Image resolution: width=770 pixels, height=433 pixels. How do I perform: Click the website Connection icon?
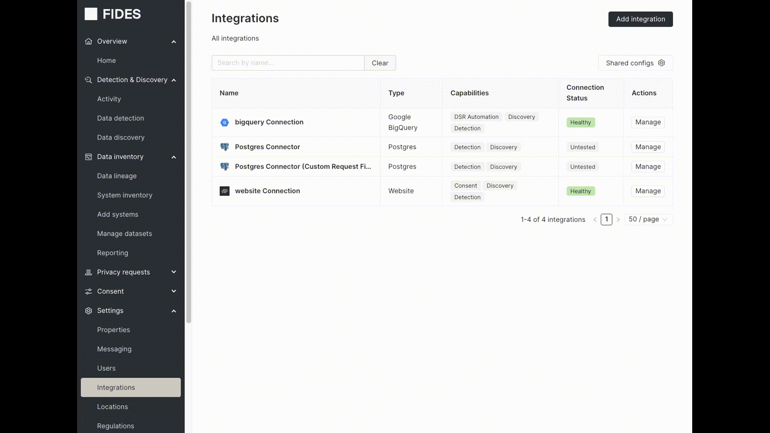coord(225,191)
